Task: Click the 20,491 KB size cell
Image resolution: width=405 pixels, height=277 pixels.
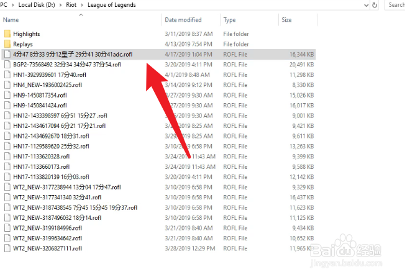Action: tap(302, 65)
